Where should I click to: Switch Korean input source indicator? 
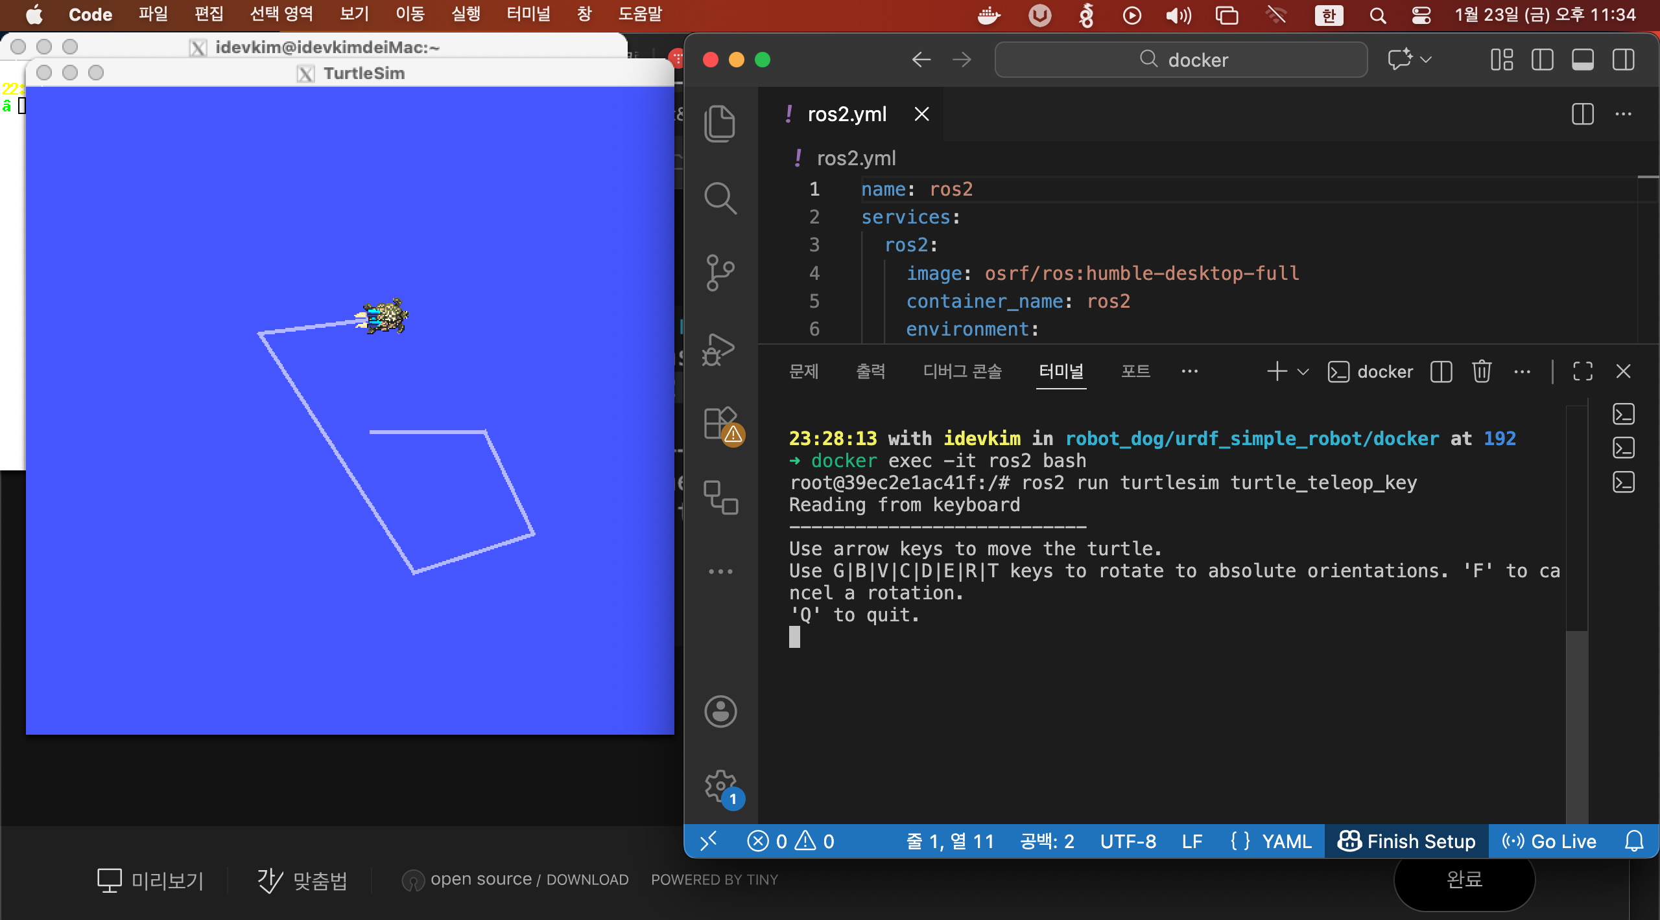coord(1329,15)
